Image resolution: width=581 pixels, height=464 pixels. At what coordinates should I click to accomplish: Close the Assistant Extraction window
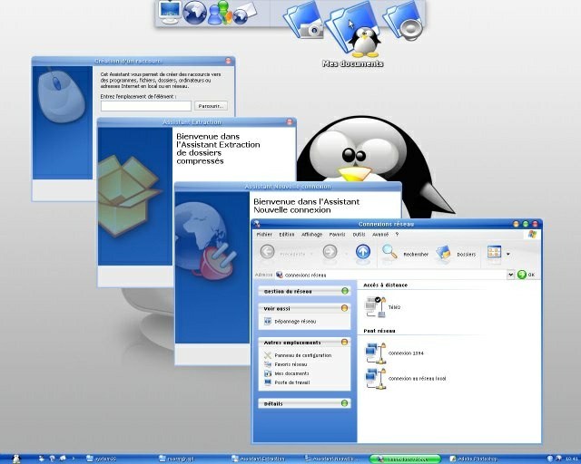pos(290,121)
